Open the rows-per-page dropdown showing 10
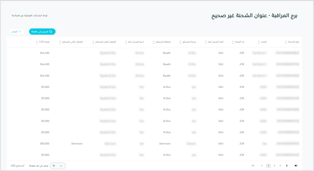Image resolution: width=314 pixels, height=171 pixels. (58, 166)
